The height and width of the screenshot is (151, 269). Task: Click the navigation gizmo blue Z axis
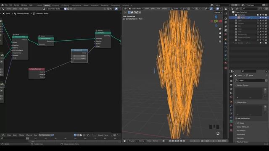pos(216,17)
